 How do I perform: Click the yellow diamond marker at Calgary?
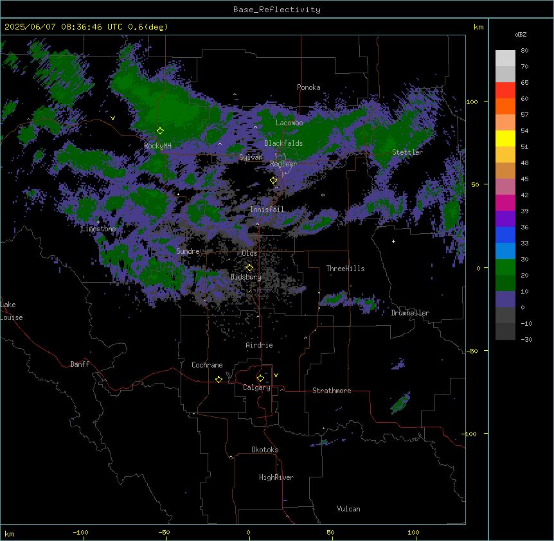[x=260, y=378]
